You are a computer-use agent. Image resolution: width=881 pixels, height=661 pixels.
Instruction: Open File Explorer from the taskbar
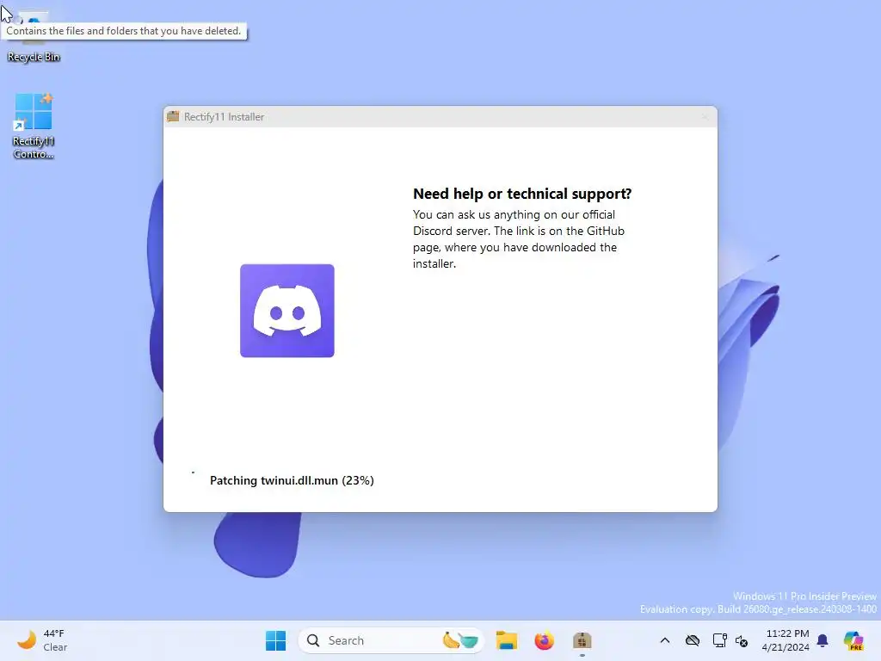point(506,640)
